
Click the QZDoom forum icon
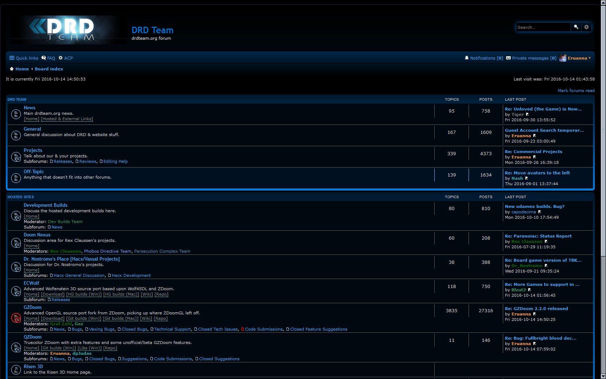[16, 348]
